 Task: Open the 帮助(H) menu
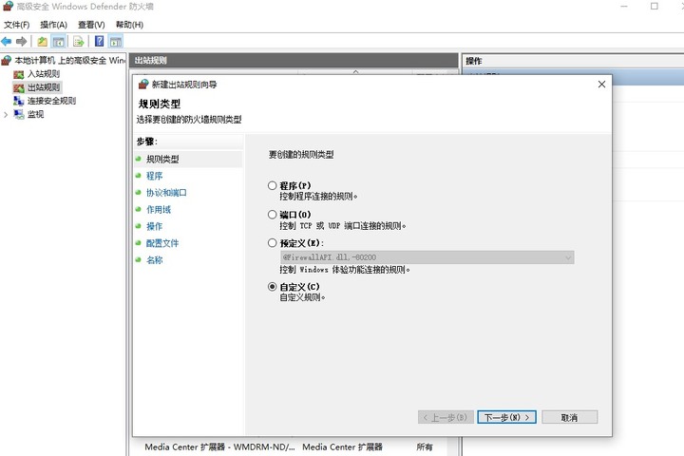(x=129, y=25)
